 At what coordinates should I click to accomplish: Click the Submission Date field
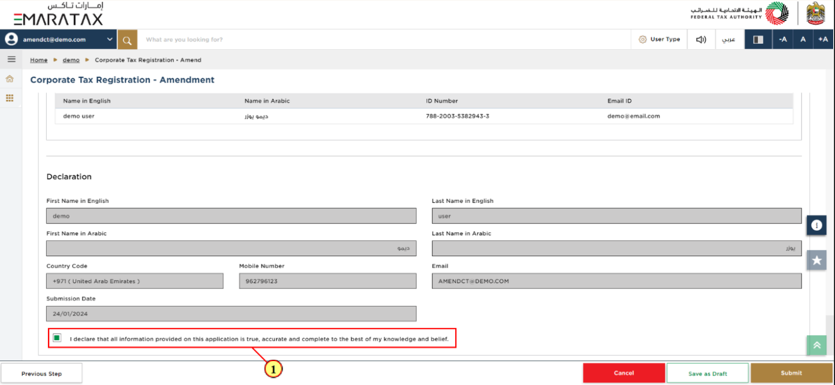point(231,313)
